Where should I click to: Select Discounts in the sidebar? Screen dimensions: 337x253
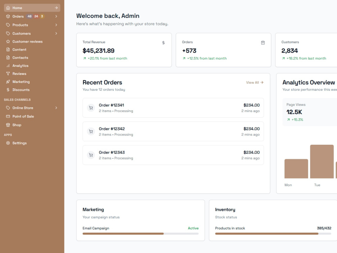[32, 90]
